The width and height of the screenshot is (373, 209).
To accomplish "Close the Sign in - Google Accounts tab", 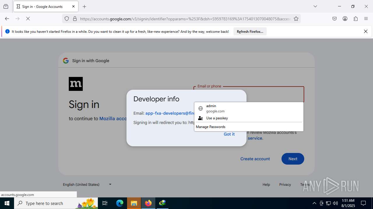I will 73,6.
